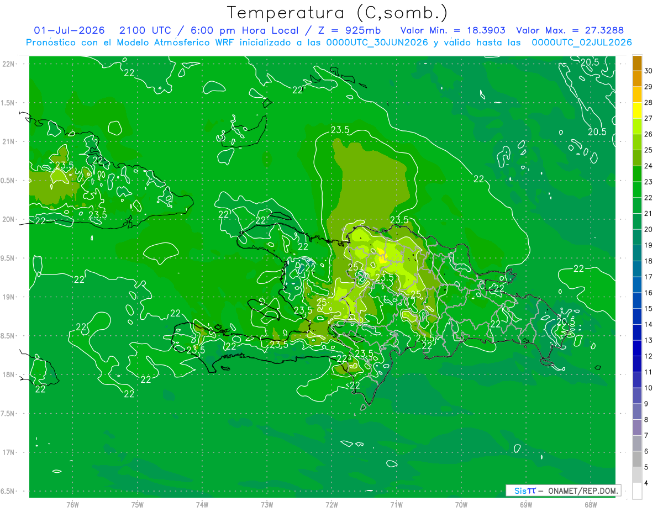This screenshot has height=512, width=663.
Task: Click the "20N" latitude axis label
Action: (8, 219)
